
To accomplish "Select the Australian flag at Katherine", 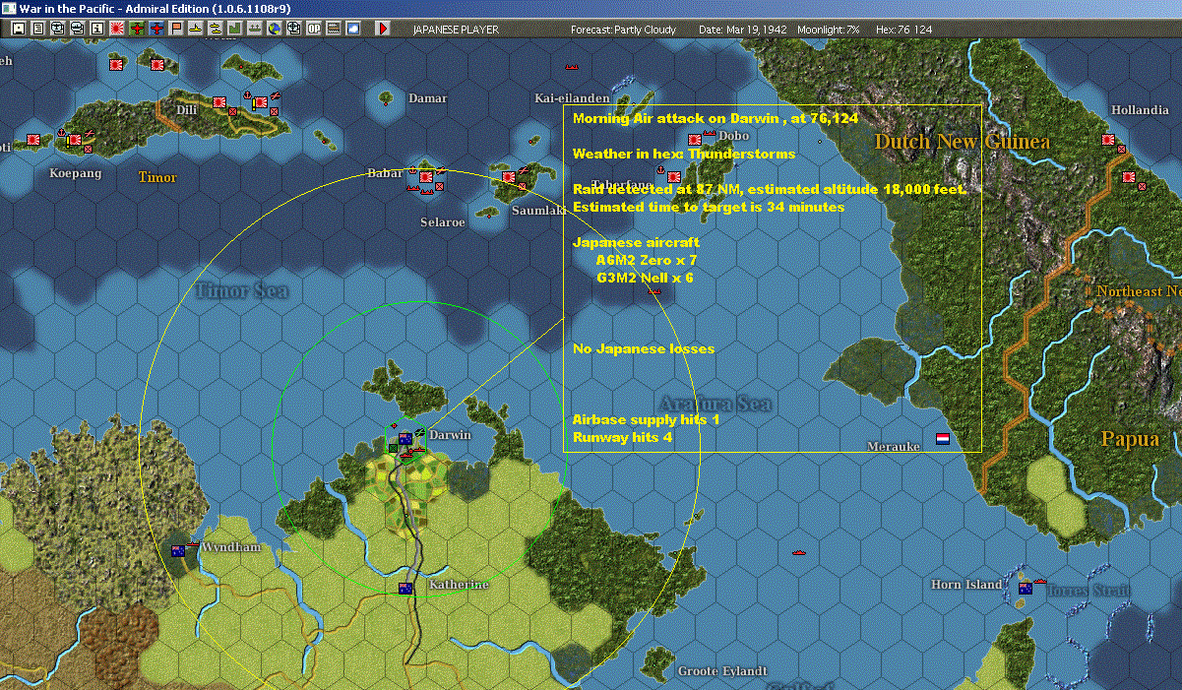I will point(404,589).
